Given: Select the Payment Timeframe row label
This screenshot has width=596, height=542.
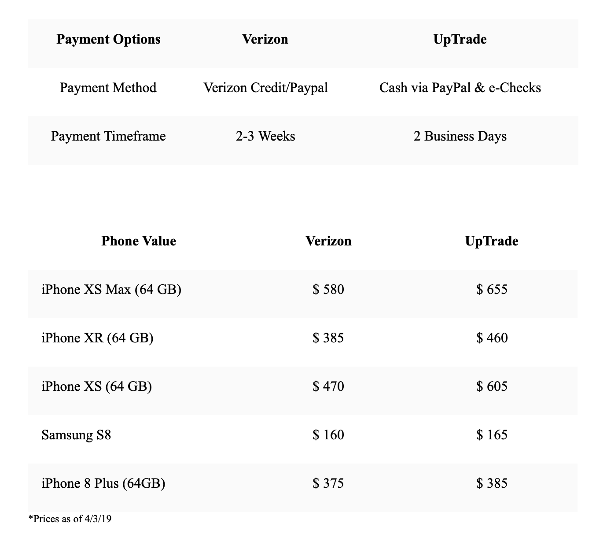Looking at the screenshot, I should click(108, 136).
